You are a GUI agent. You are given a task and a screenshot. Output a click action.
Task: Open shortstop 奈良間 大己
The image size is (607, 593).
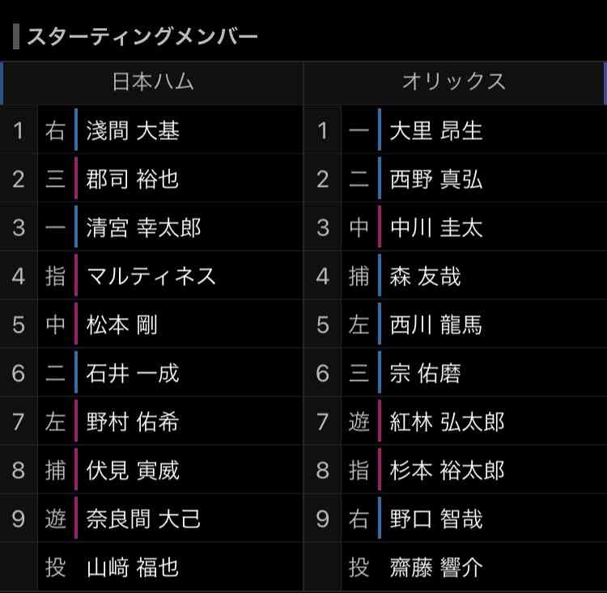pyautogui.click(x=143, y=519)
